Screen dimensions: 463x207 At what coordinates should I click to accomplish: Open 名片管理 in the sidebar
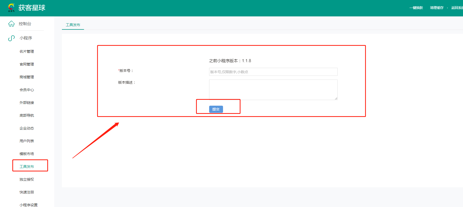(27, 51)
